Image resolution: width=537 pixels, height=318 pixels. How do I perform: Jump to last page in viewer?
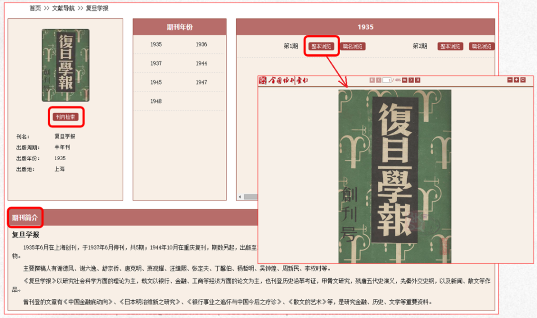pos(418,80)
